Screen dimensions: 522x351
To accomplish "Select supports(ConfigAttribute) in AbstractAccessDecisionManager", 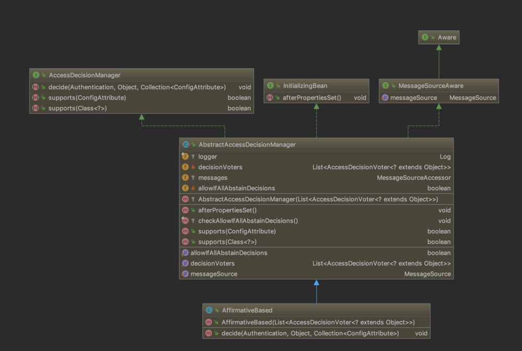I will (x=236, y=231).
